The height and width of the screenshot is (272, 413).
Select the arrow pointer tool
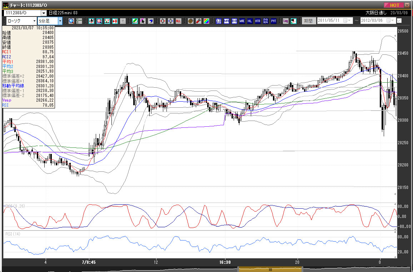pos(143,21)
